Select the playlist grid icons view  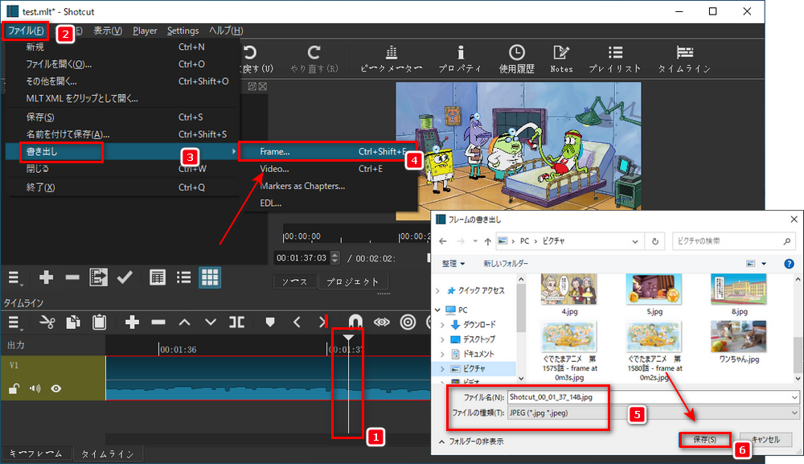point(210,277)
